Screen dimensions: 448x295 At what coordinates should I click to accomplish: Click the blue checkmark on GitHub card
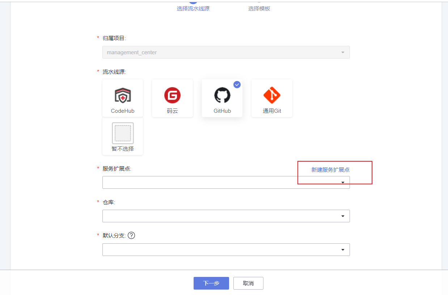(x=237, y=85)
